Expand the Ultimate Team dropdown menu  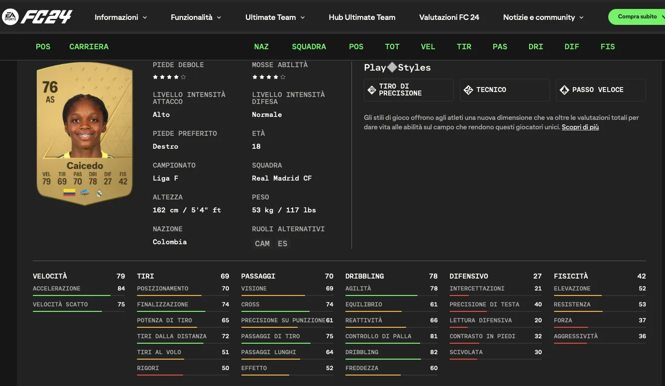[275, 17]
